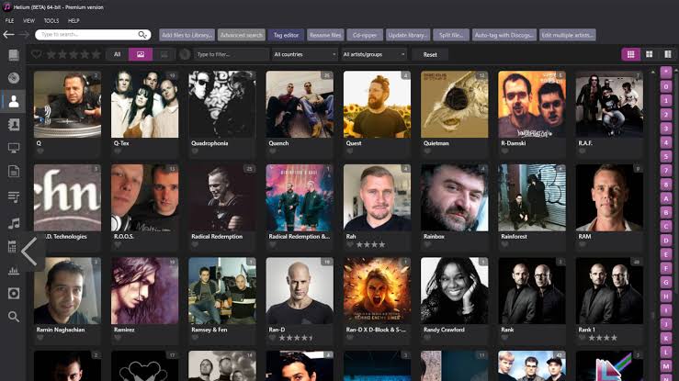The height and width of the screenshot is (381, 679).
Task: Open Auto-tag with Discogs dialog
Action: coord(504,35)
